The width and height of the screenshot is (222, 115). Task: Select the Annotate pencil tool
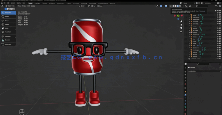pos(8,36)
